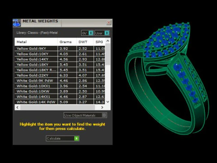Click the 3.96 grams value
This screenshot has width=217, height=163.
point(64,86)
